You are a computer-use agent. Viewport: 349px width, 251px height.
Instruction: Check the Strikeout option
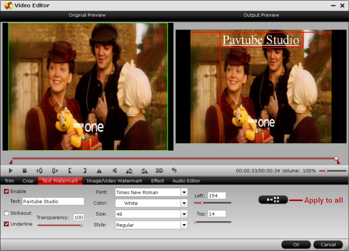pos(6,213)
